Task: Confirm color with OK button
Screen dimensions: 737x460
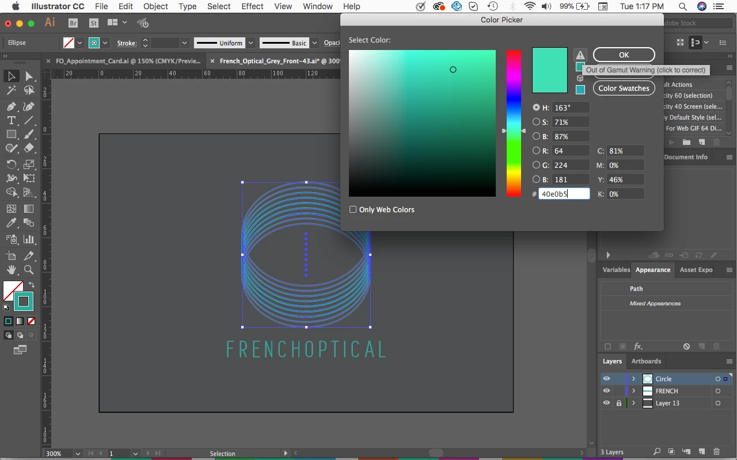Action: (624, 55)
